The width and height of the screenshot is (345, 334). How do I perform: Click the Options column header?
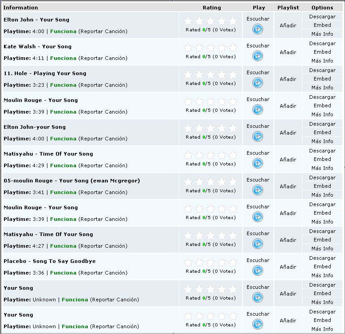click(x=322, y=8)
